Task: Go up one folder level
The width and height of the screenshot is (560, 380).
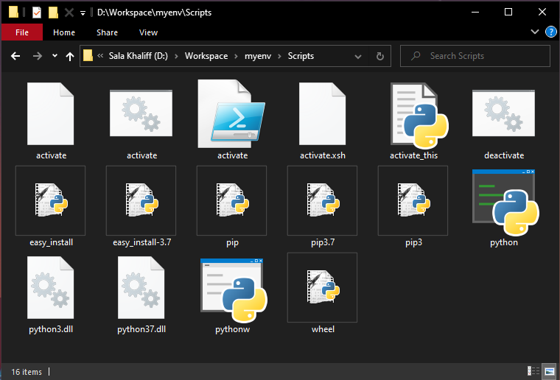Action: (70, 56)
